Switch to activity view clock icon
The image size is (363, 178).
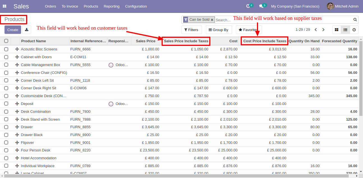click(x=354, y=30)
